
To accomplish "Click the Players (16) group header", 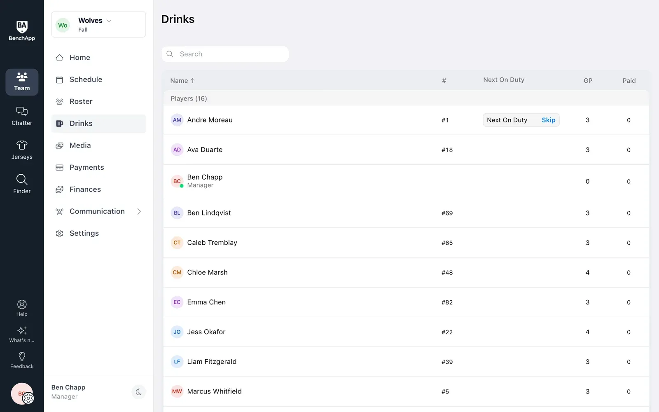I will [x=406, y=98].
